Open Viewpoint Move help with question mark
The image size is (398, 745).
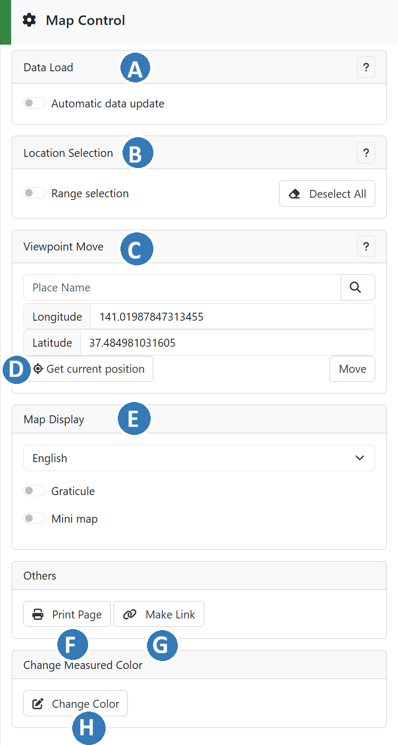366,246
